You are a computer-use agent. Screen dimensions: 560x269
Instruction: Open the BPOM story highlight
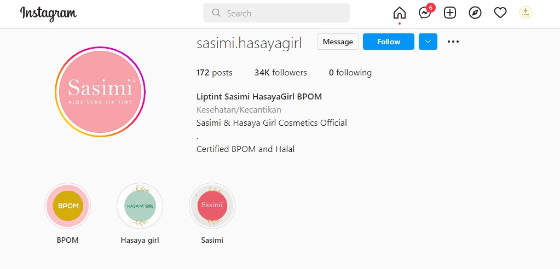click(x=68, y=206)
